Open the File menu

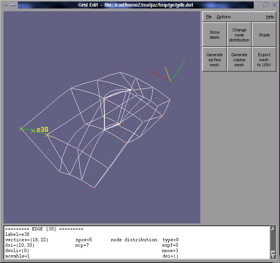coord(209,17)
